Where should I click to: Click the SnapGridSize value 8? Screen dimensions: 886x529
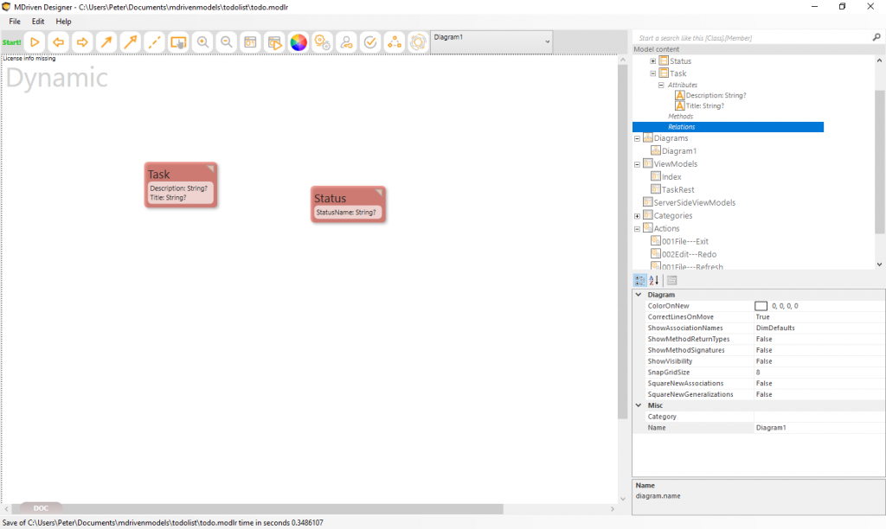pyautogui.click(x=819, y=372)
